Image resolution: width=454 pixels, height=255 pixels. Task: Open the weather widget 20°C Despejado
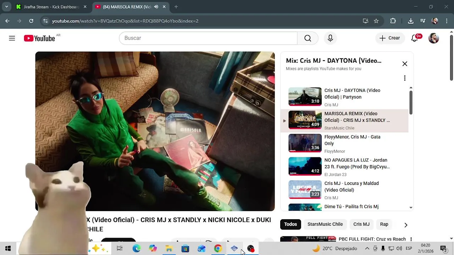pyautogui.click(x=334, y=249)
